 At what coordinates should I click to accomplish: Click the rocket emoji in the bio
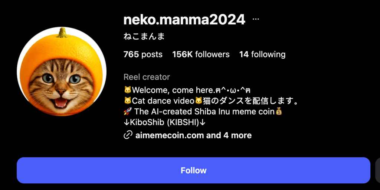point(128,112)
